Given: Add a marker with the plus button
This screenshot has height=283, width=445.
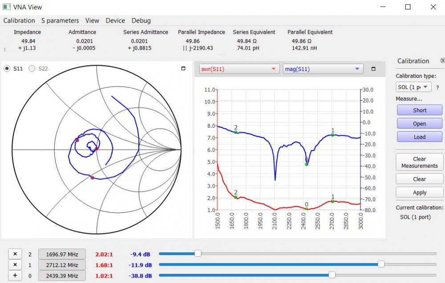Looking at the screenshot, I should (15, 275).
